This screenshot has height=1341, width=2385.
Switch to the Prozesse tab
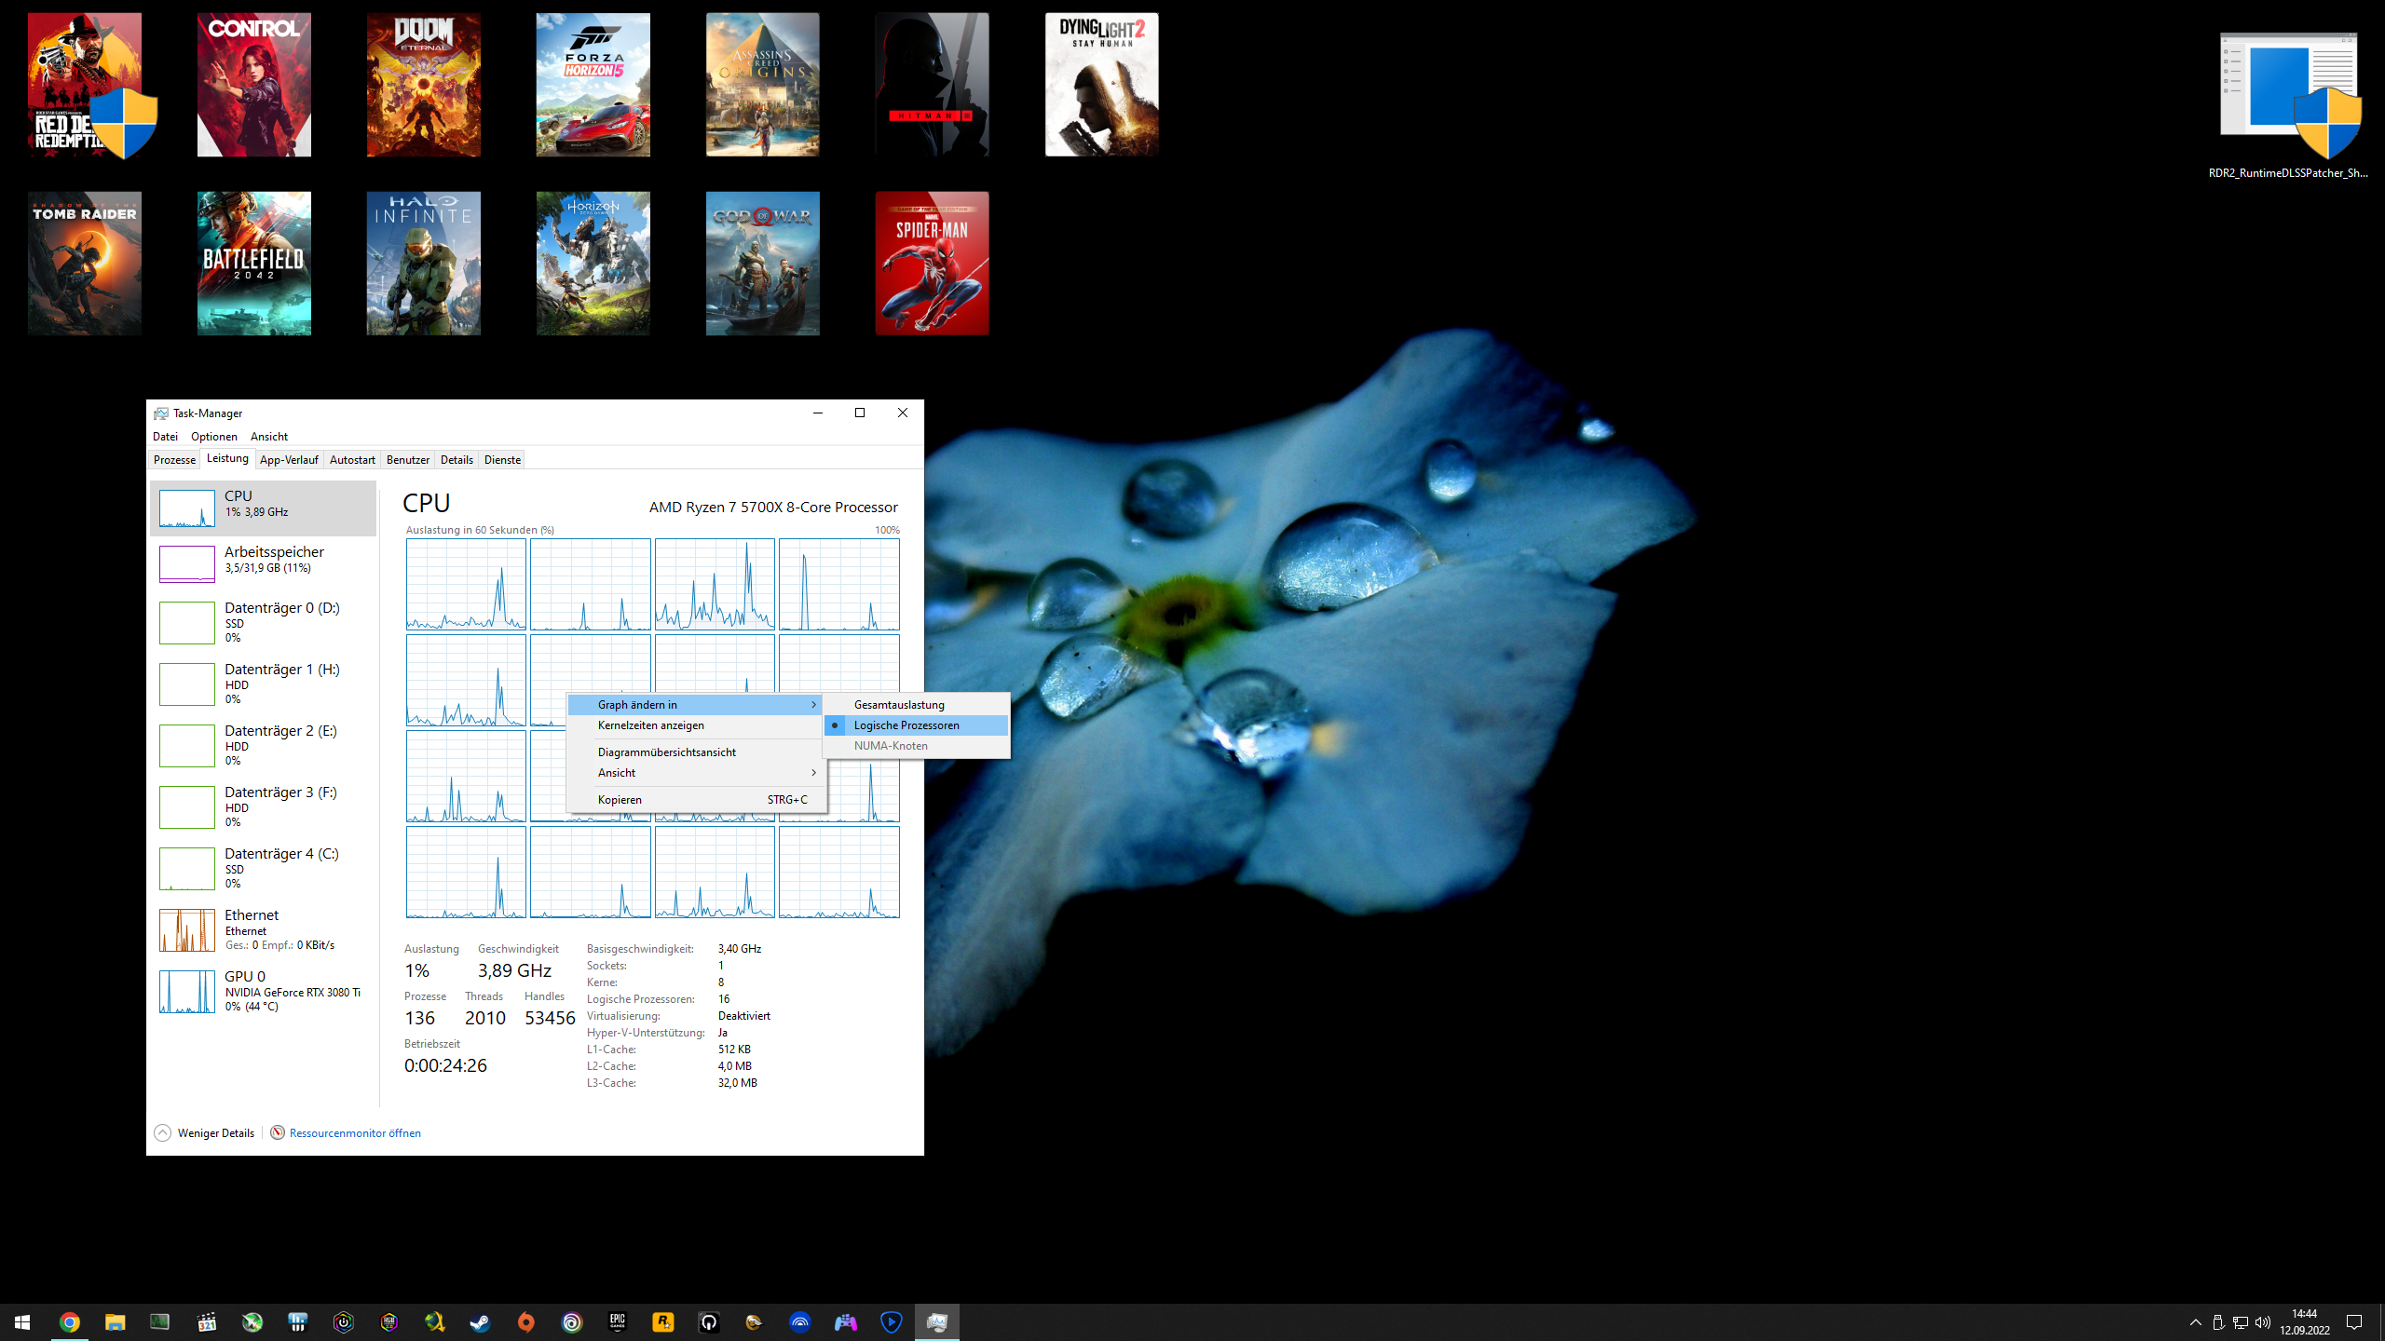pos(174,460)
